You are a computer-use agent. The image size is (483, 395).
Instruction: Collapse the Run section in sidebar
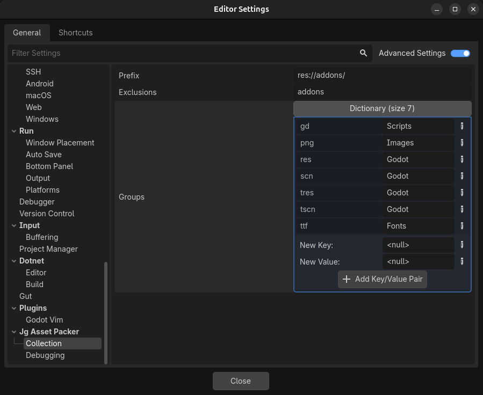pos(14,131)
